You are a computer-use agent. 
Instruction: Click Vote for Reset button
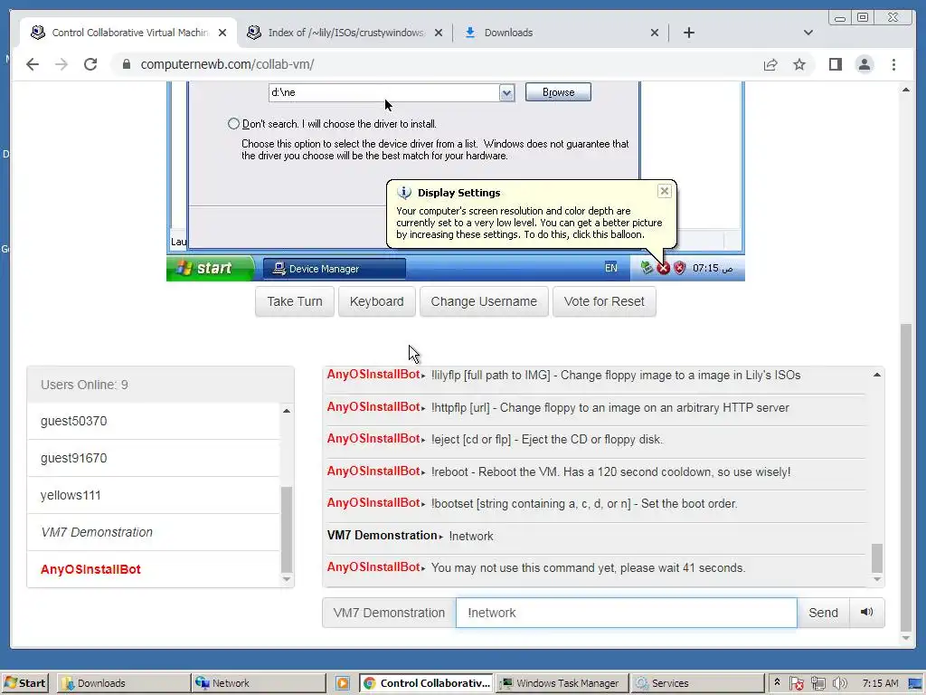(604, 301)
